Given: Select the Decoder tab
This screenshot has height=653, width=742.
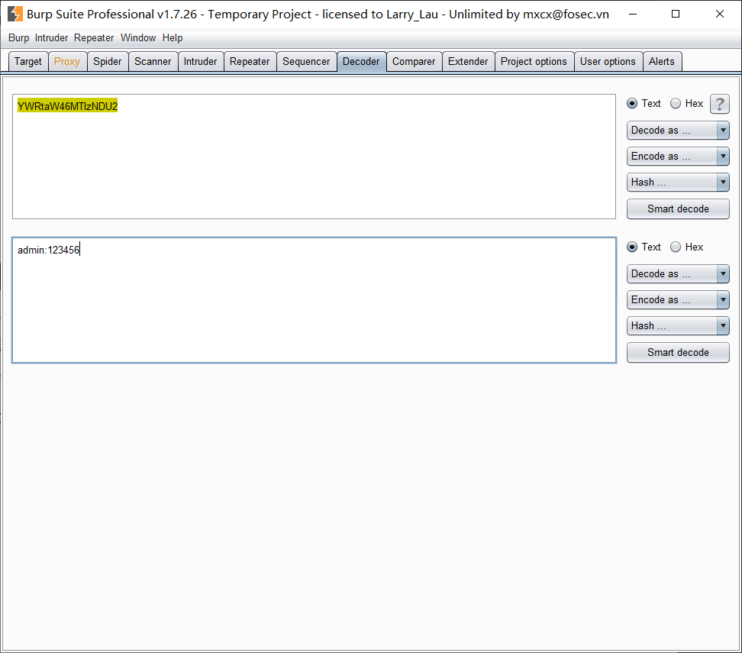Looking at the screenshot, I should click(x=361, y=62).
